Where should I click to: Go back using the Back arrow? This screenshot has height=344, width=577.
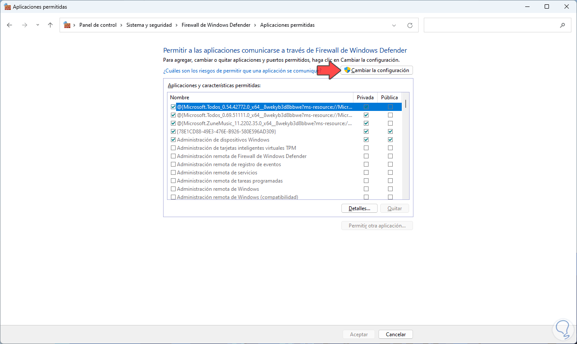pyautogui.click(x=9, y=25)
